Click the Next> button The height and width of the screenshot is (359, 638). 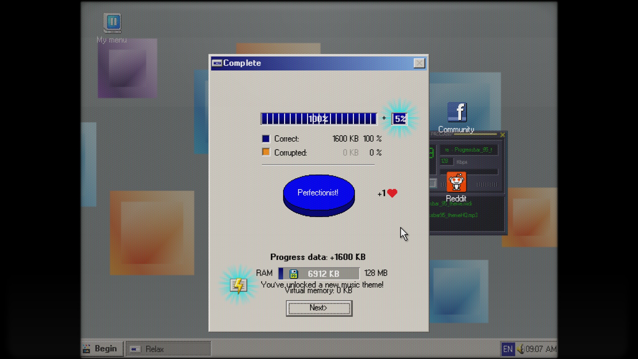point(319,308)
